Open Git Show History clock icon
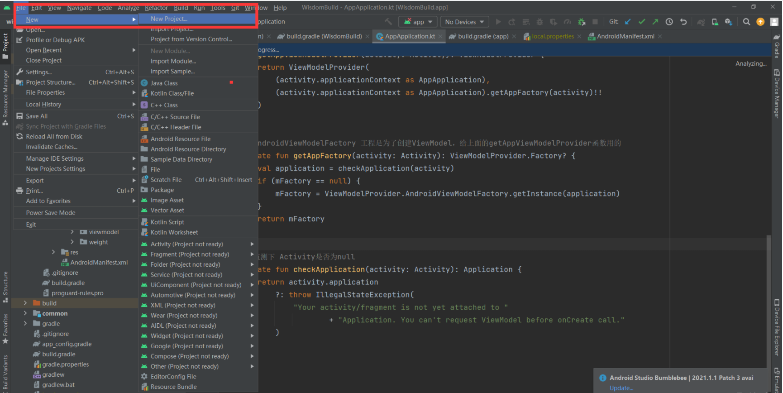The image size is (783, 393). pos(669,22)
